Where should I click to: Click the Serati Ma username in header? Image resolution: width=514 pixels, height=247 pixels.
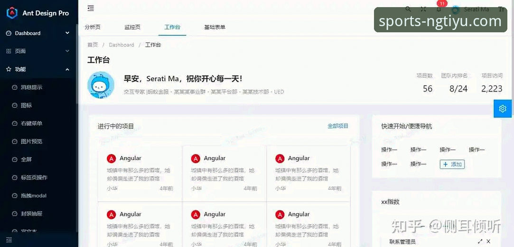477,9
